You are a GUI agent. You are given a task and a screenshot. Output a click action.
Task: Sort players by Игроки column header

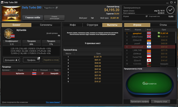click(x=138, y=30)
